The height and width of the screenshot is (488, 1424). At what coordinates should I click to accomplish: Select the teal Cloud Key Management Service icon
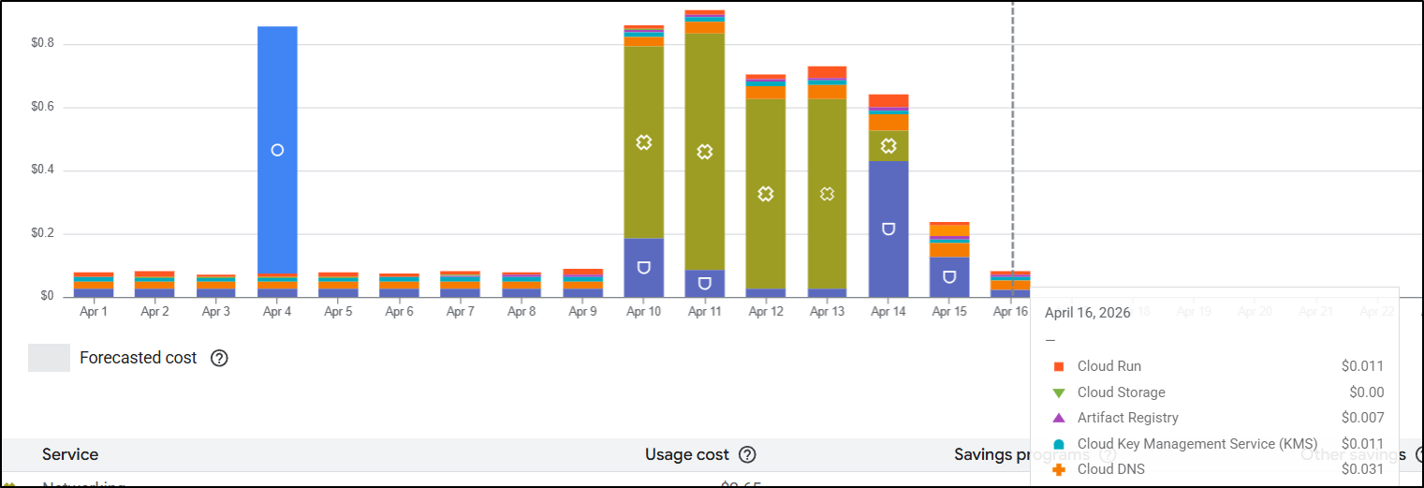1059,444
